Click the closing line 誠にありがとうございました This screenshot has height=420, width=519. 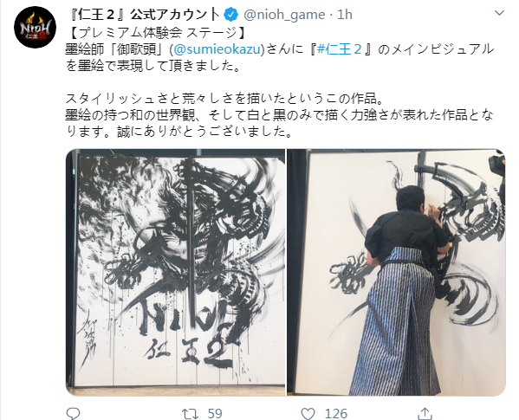204,132
